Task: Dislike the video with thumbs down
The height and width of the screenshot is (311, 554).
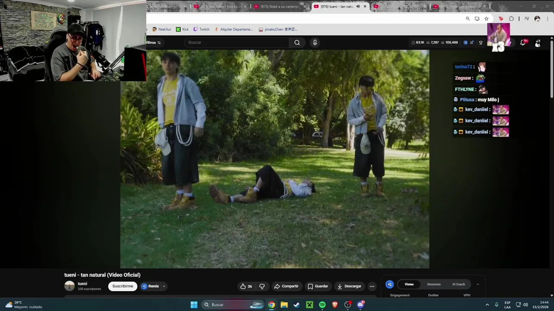Action: click(262, 286)
